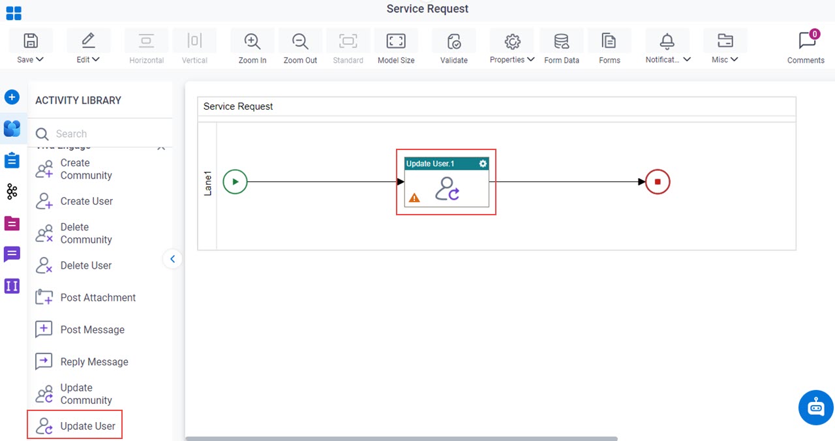Collapse the Activity Library panel chevron
The height and width of the screenshot is (441, 835).
(x=172, y=259)
